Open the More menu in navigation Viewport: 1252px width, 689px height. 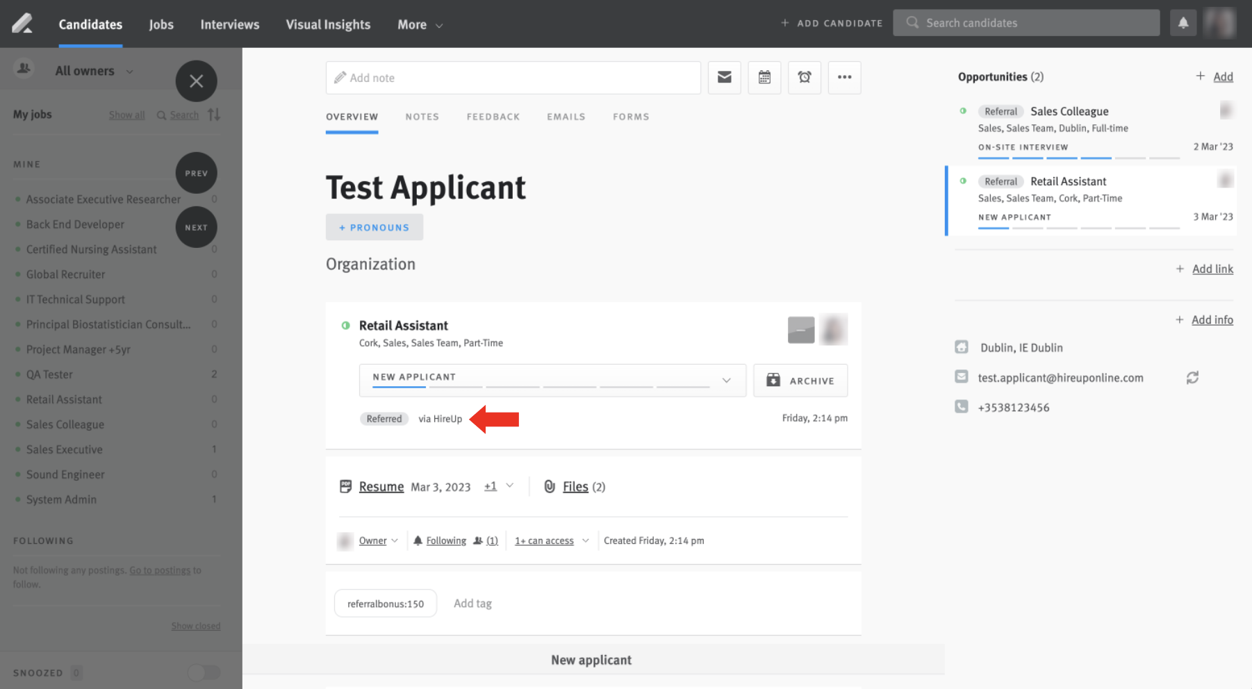419,24
